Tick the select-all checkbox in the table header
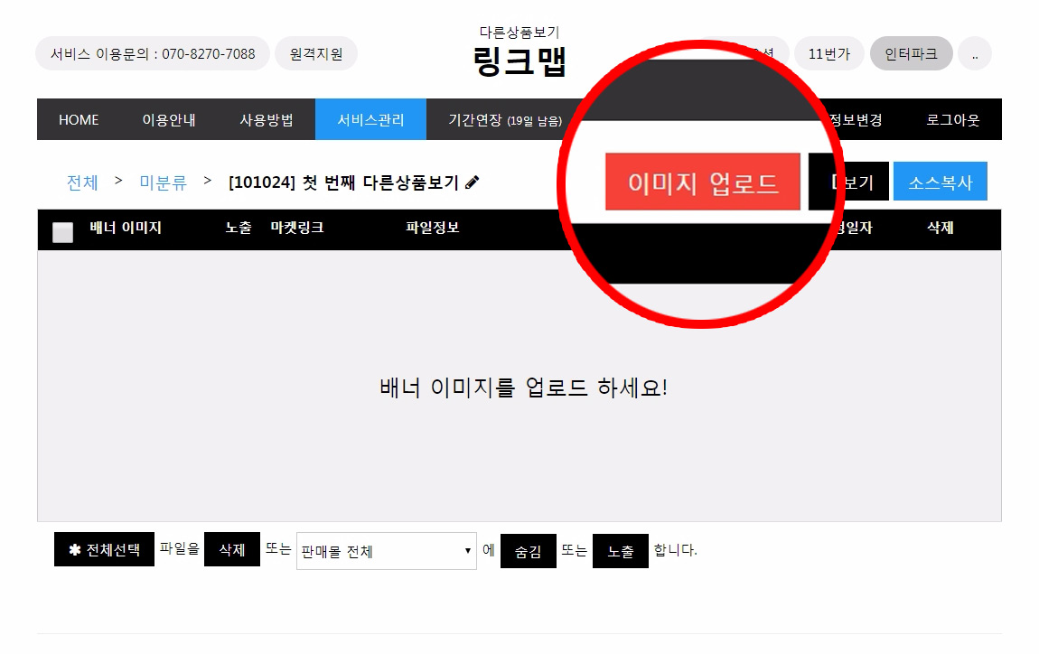Screen dimensions: 1039x654 (63, 232)
